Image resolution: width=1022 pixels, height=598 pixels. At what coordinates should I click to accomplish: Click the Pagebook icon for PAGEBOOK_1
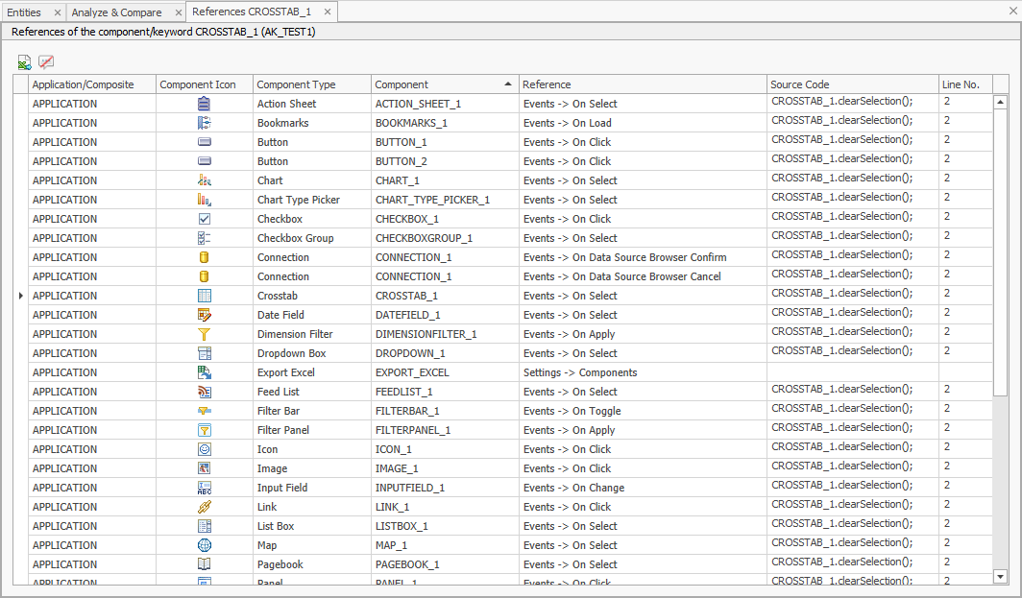click(x=204, y=564)
